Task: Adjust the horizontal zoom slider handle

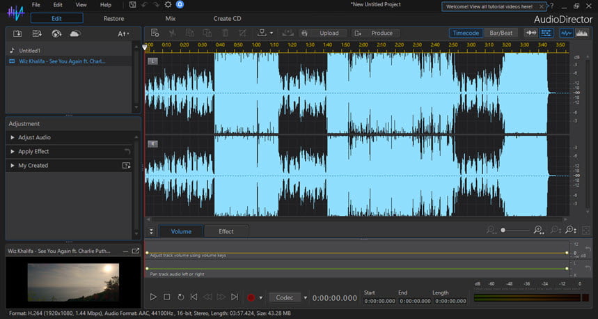Action: click(503, 230)
